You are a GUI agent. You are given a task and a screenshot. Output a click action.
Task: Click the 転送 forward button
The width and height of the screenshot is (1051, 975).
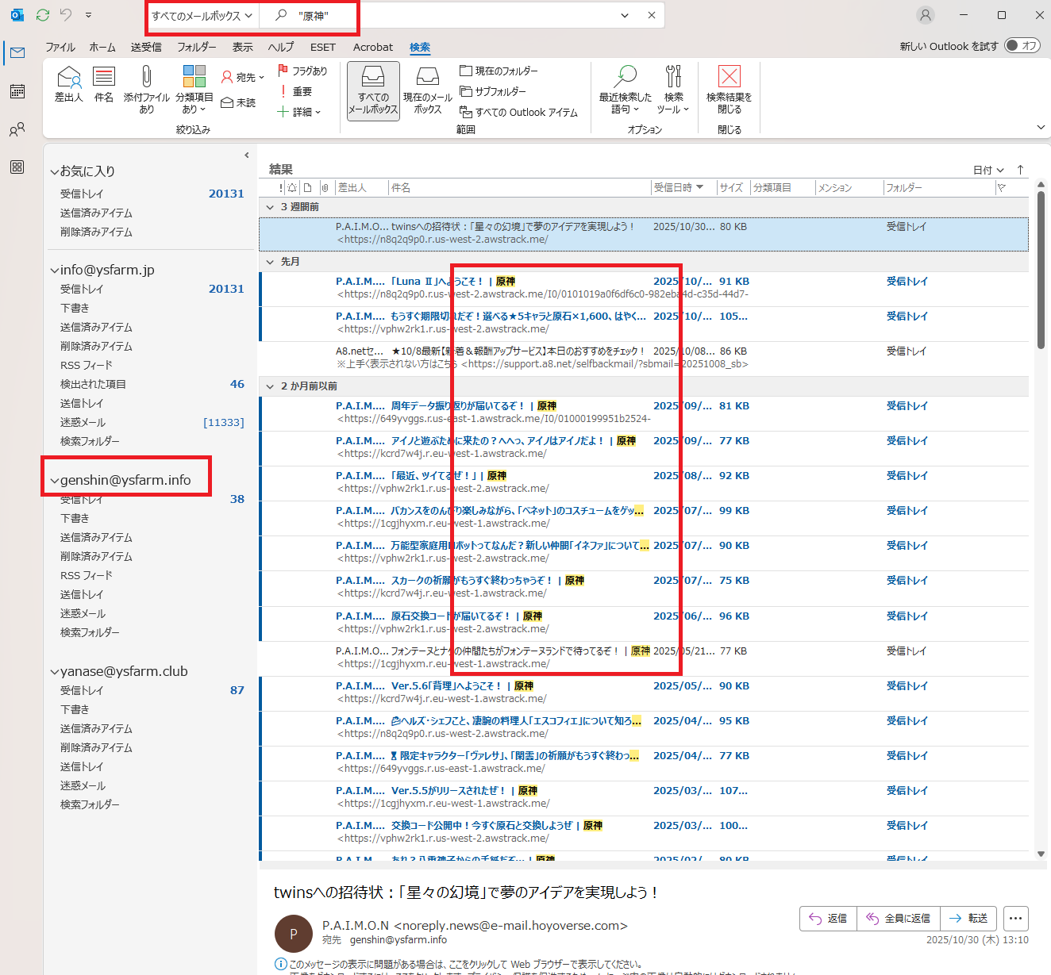[x=969, y=919]
